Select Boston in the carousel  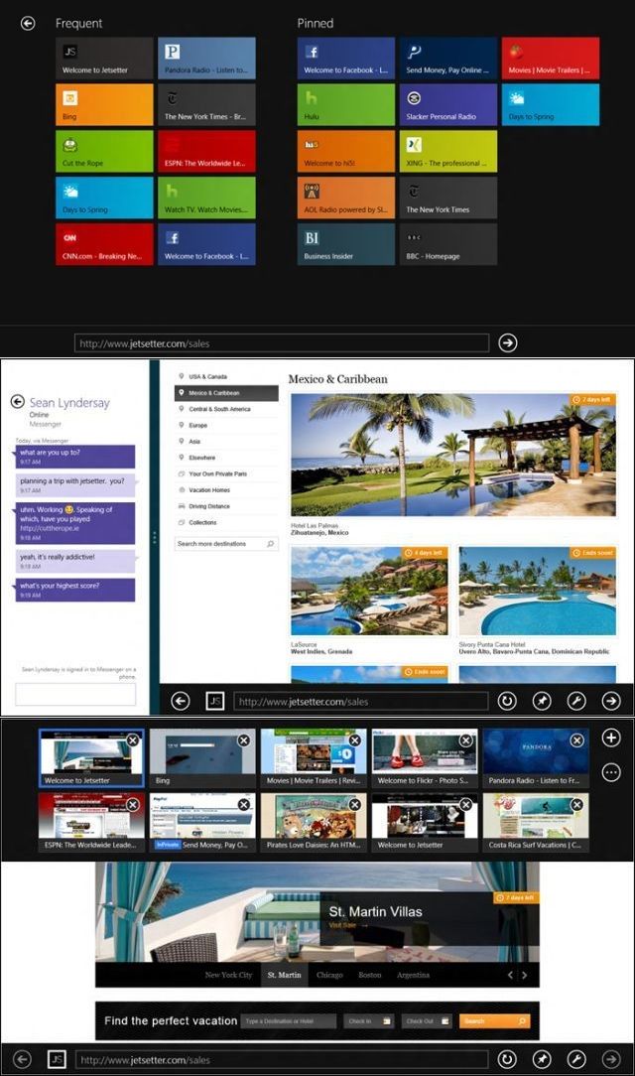[370, 975]
